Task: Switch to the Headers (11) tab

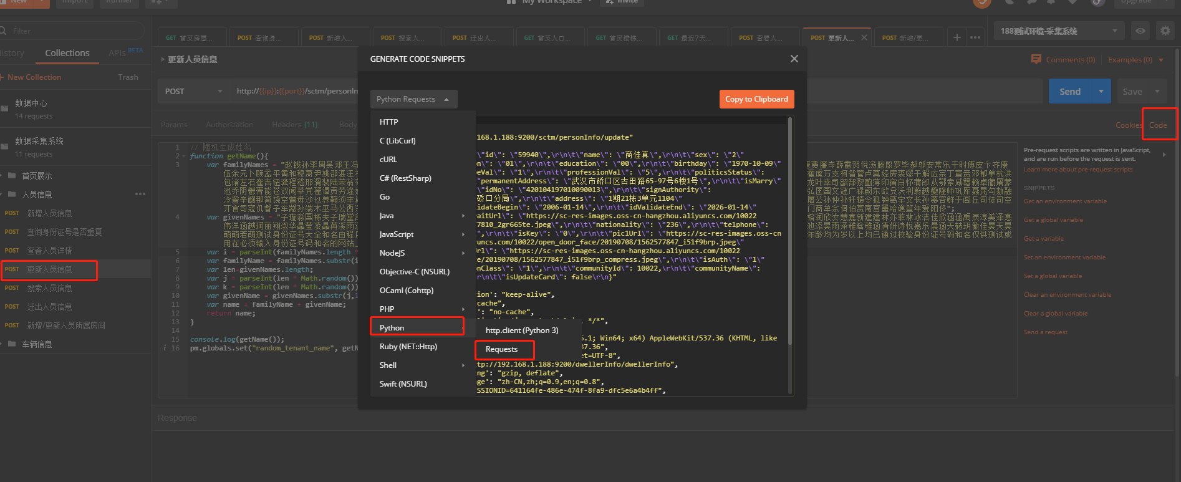Action: pyautogui.click(x=294, y=125)
